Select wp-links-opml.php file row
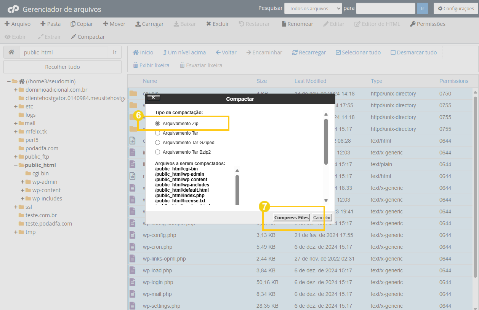The width and height of the screenshot is (479, 310). pyautogui.click(x=300, y=259)
